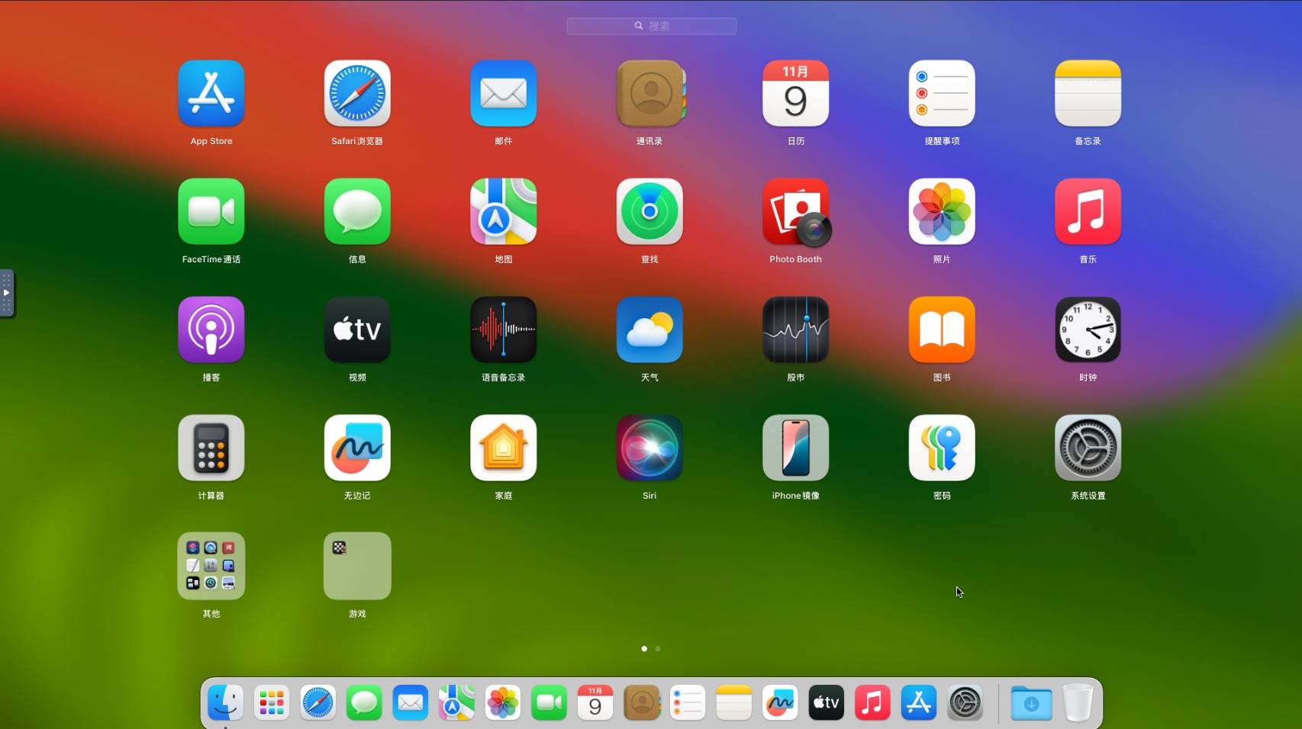Launch Photo Booth app

click(796, 211)
